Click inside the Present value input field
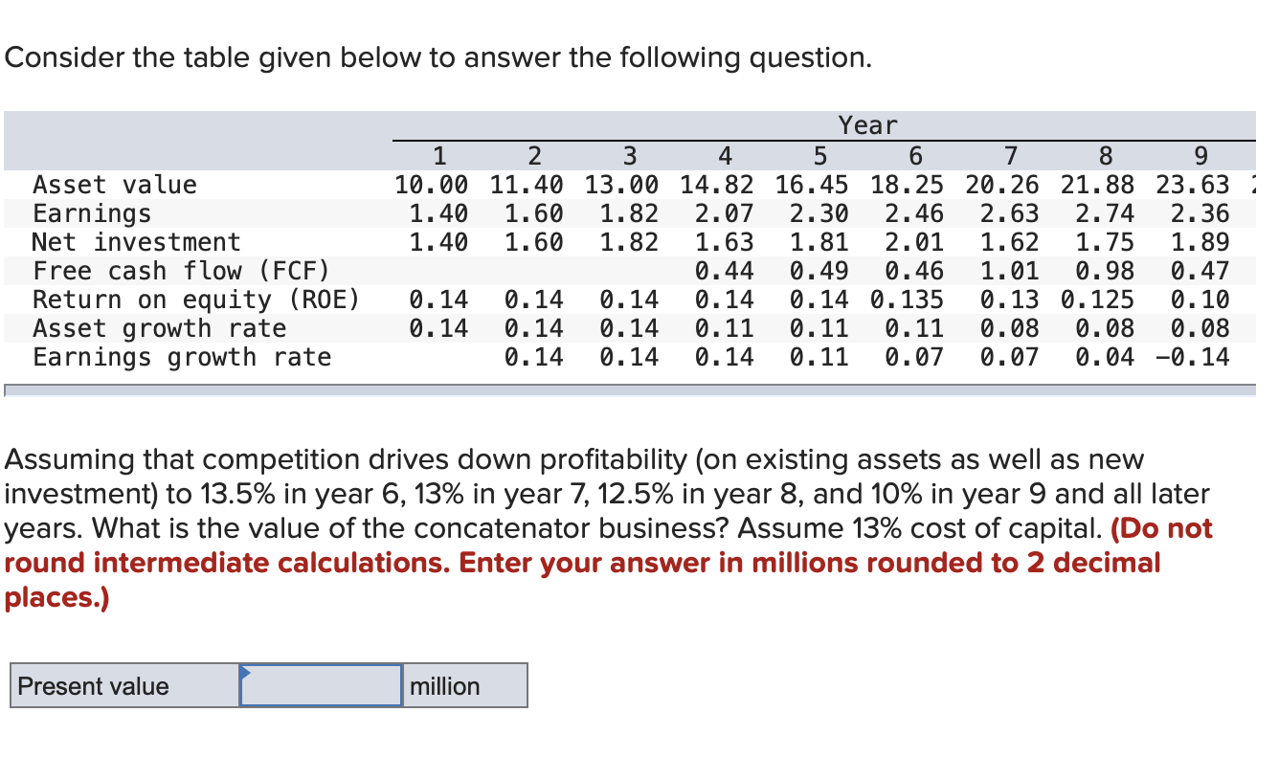This screenshot has width=1279, height=779. coord(321,685)
